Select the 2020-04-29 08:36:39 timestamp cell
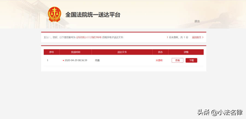 coord(76,60)
